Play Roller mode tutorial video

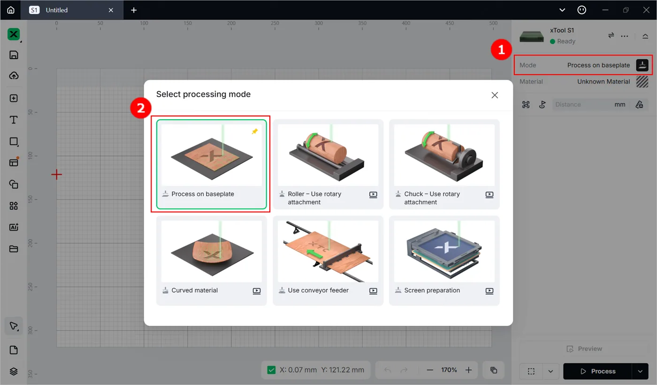click(373, 194)
